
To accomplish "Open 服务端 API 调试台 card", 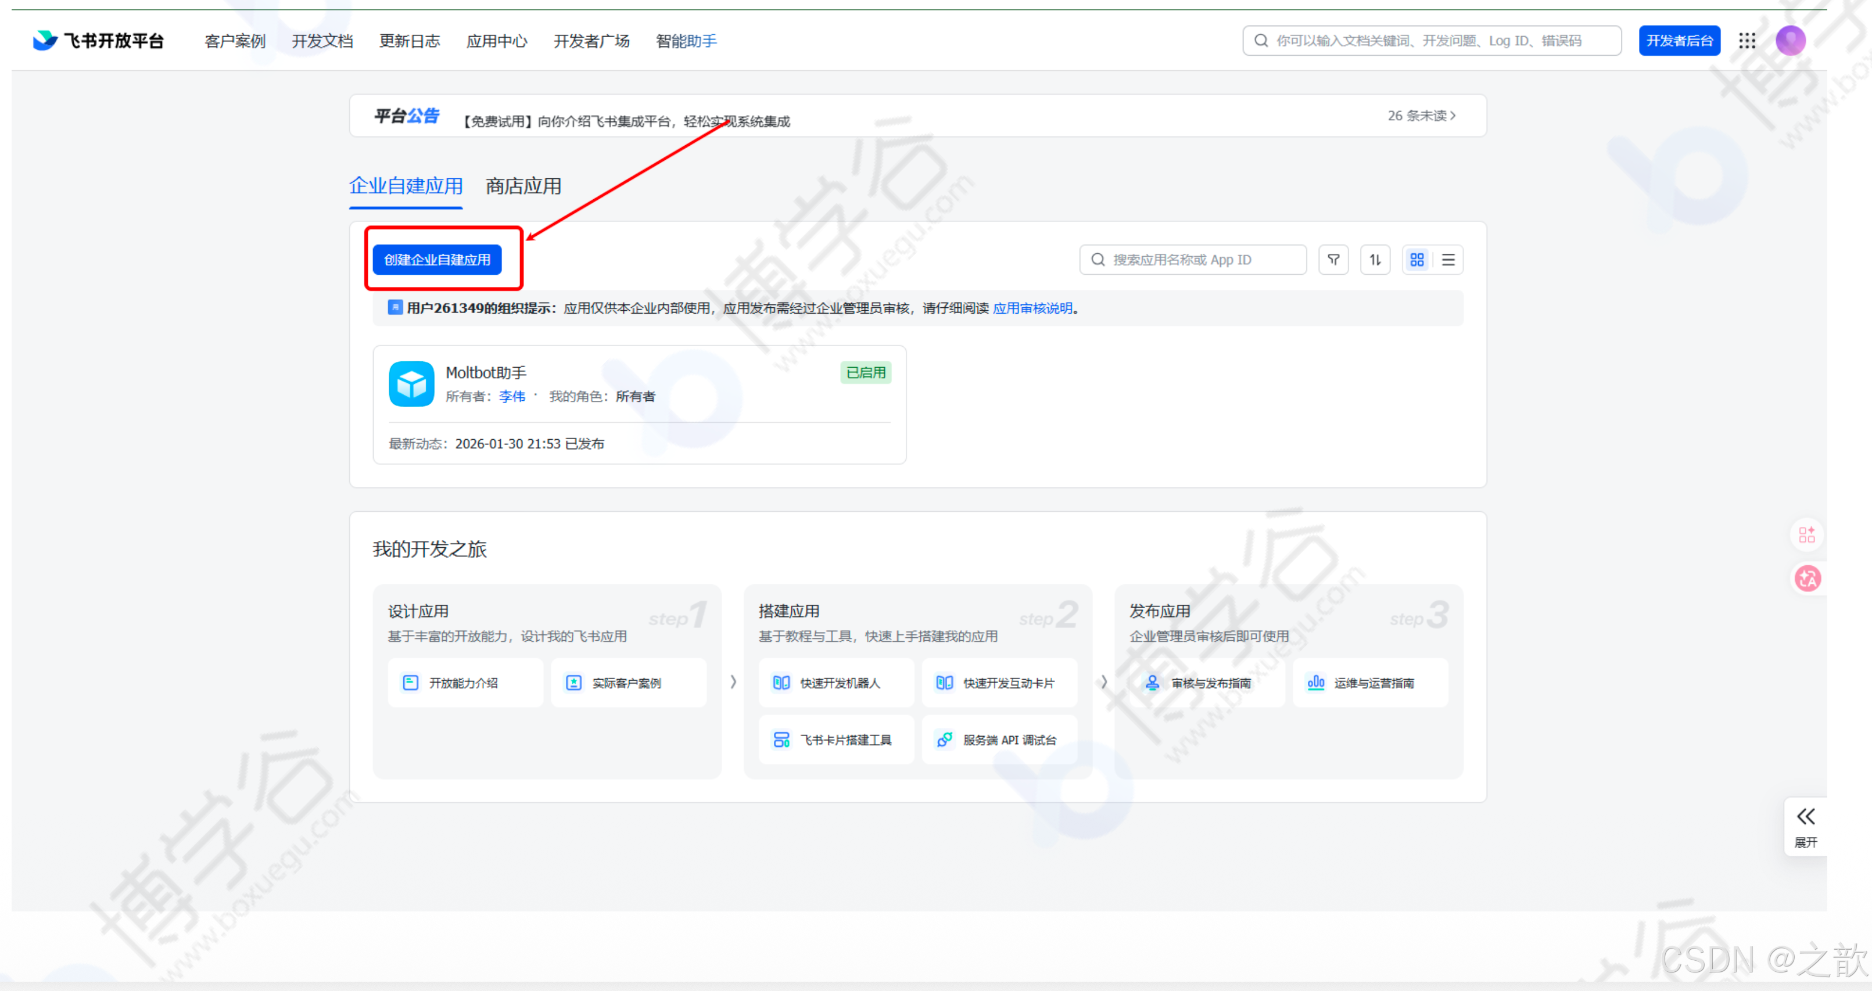I will [x=999, y=739].
